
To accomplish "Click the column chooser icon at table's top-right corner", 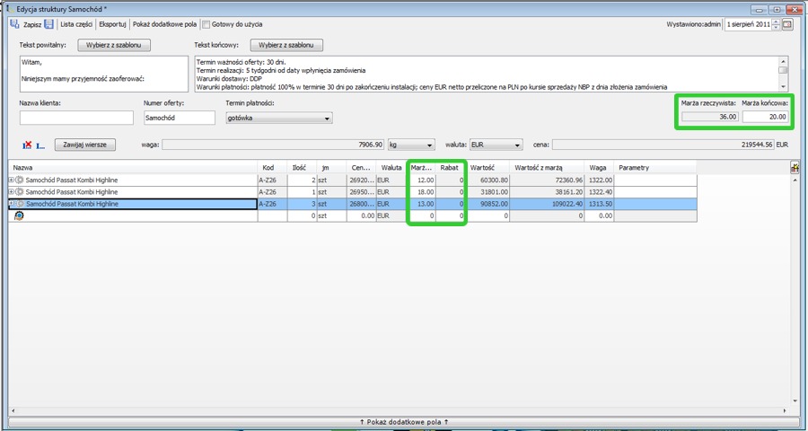I will (x=795, y=167).
